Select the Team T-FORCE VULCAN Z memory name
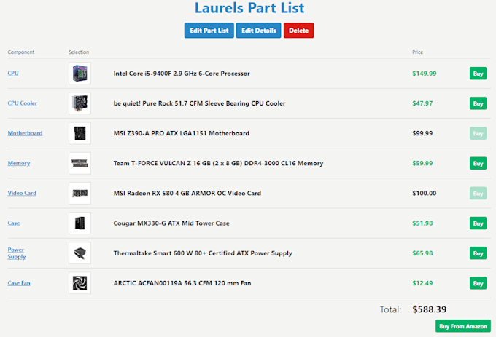 click(218, 163)
